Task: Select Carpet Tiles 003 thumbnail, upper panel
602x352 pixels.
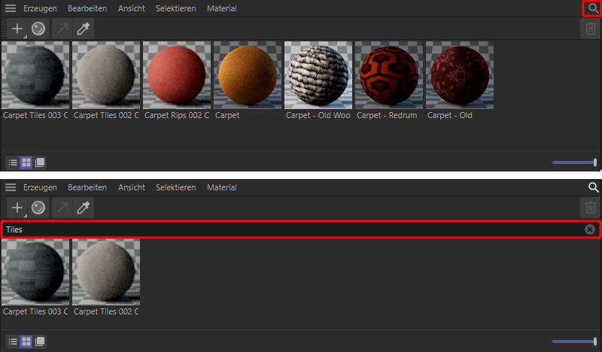Action: tap(35, 75)
